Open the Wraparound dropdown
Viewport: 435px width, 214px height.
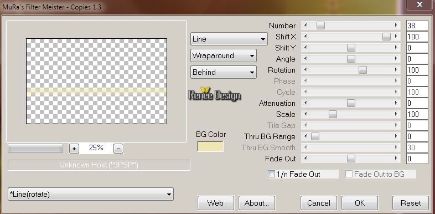pos(224,55)
